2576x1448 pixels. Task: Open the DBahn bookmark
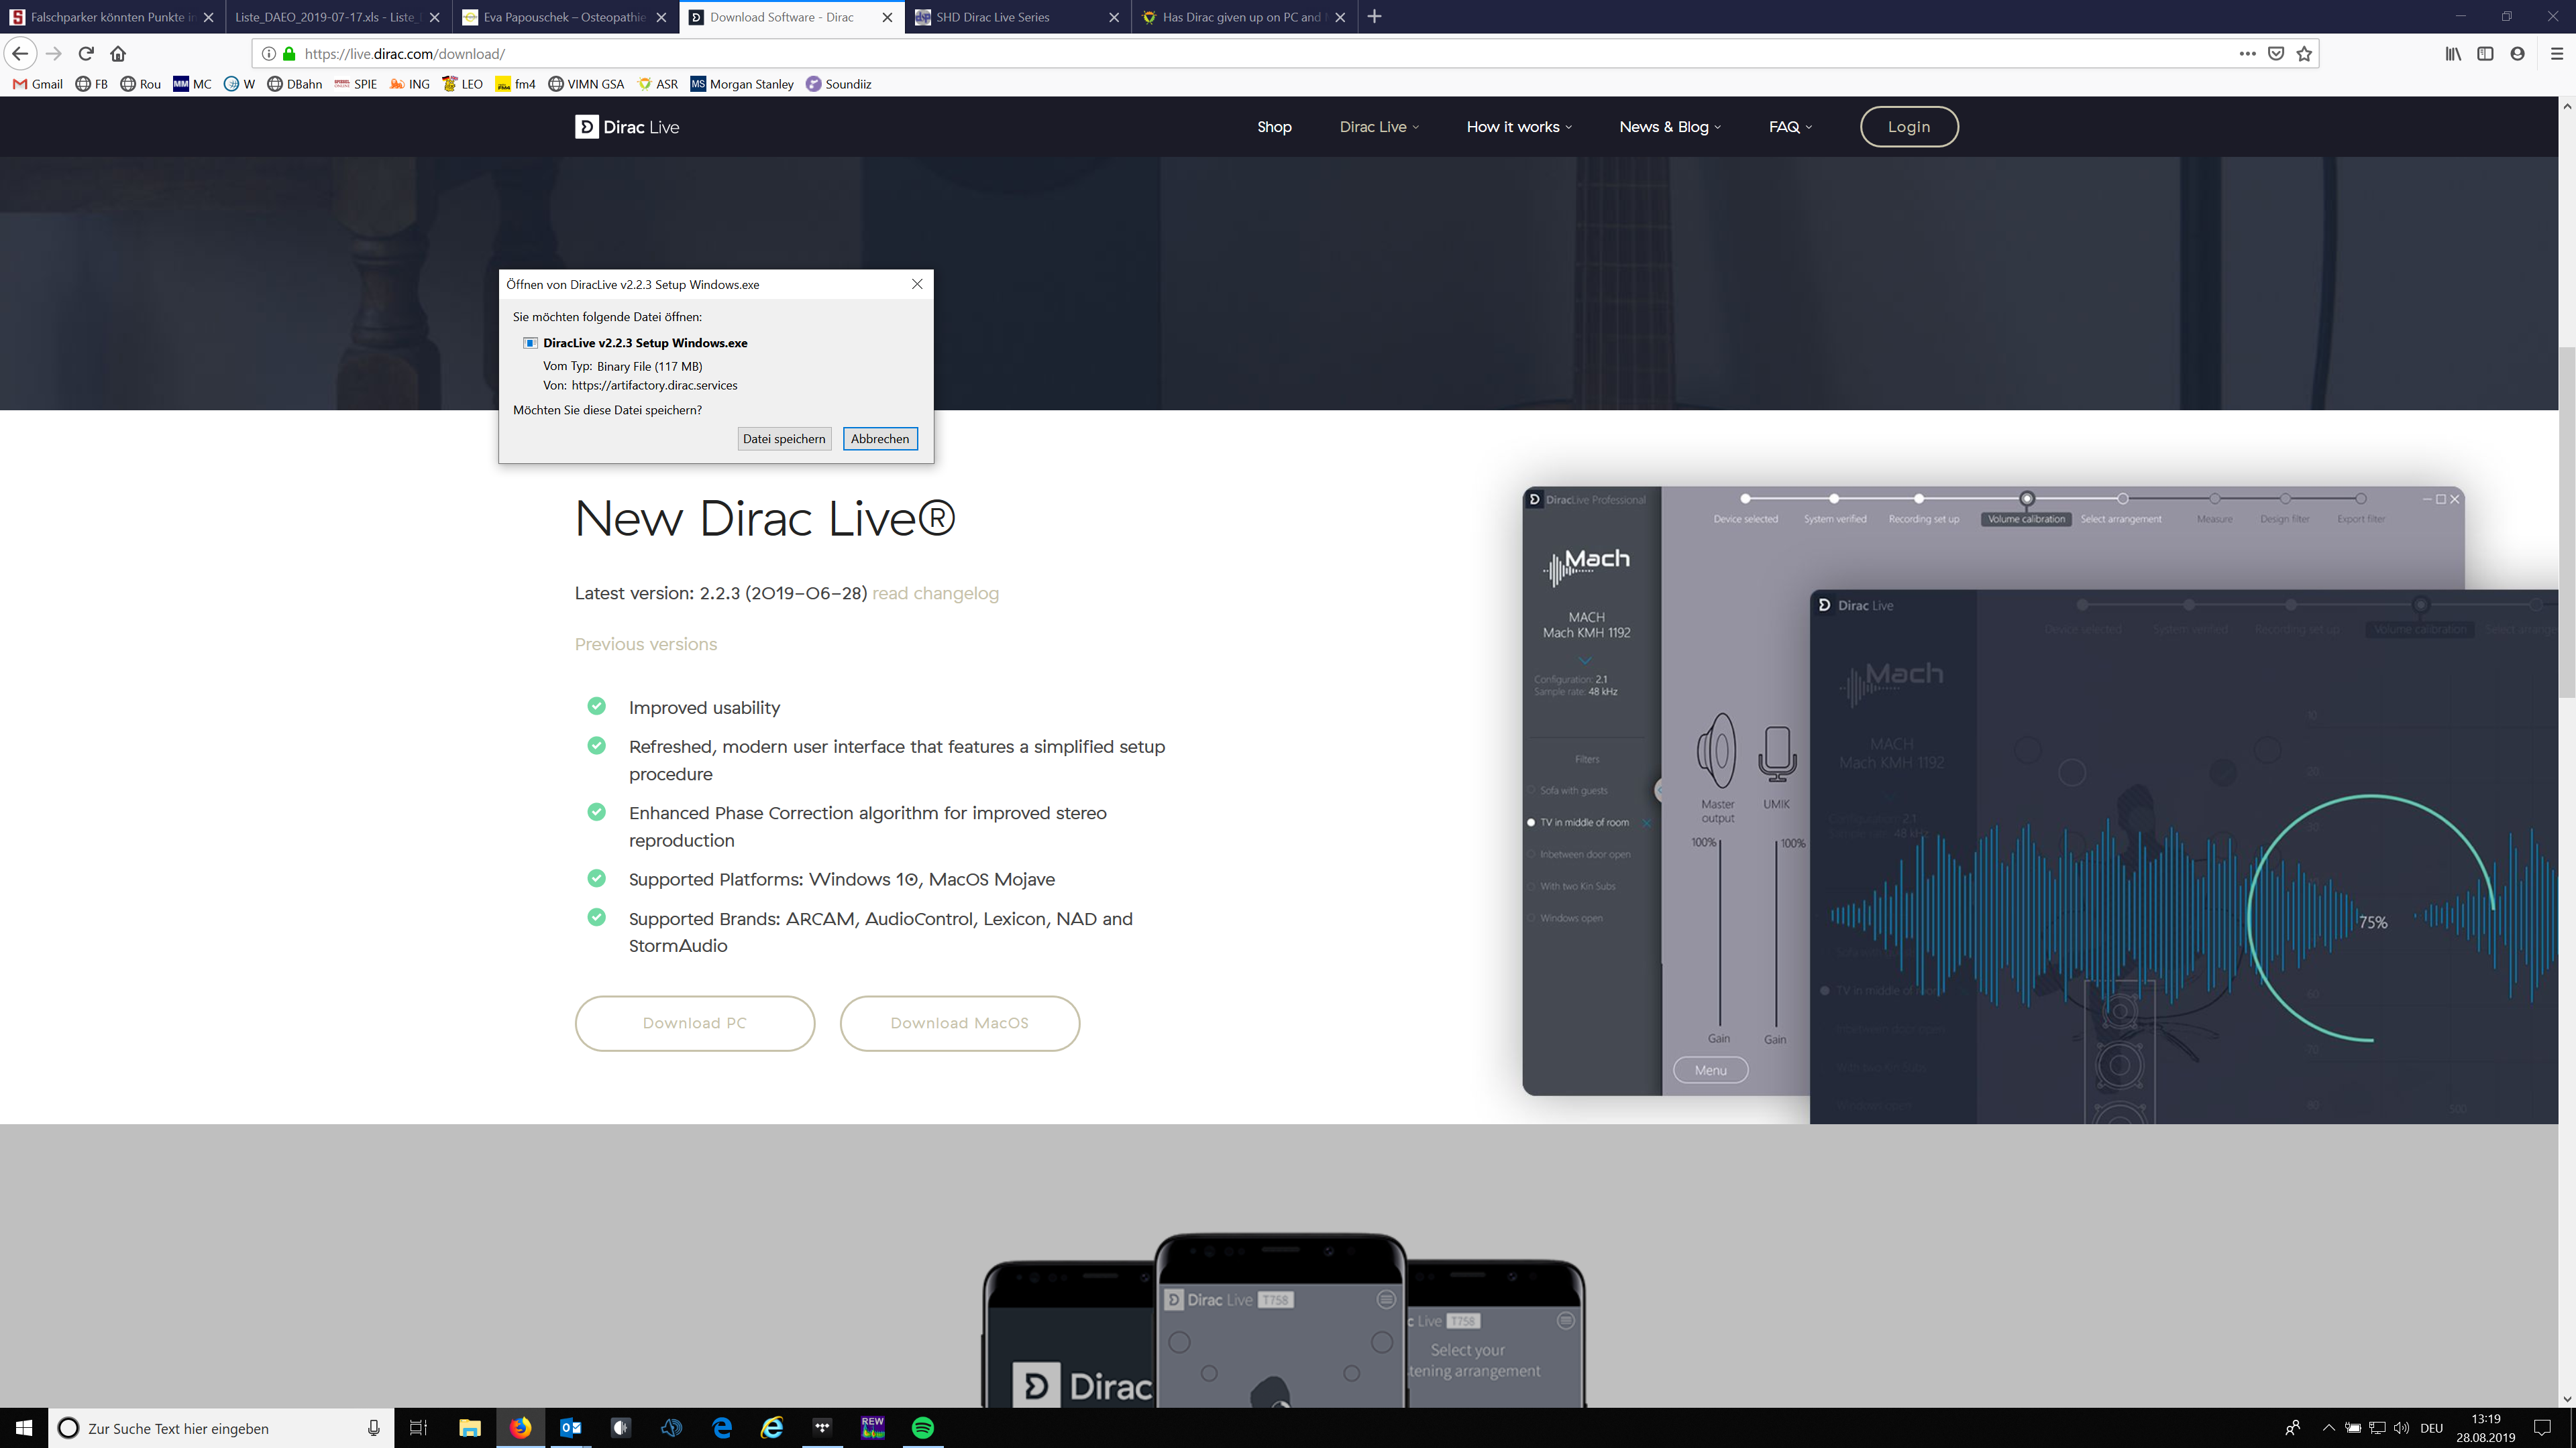(295, 84)
